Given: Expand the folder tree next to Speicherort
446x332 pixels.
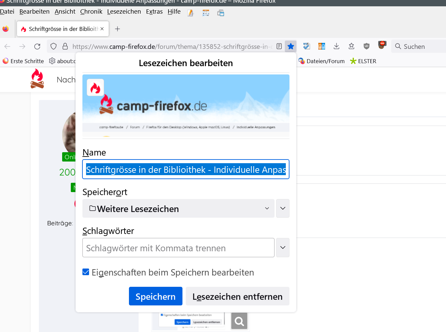Looking at the screenshot, I should tap(282, 209).
